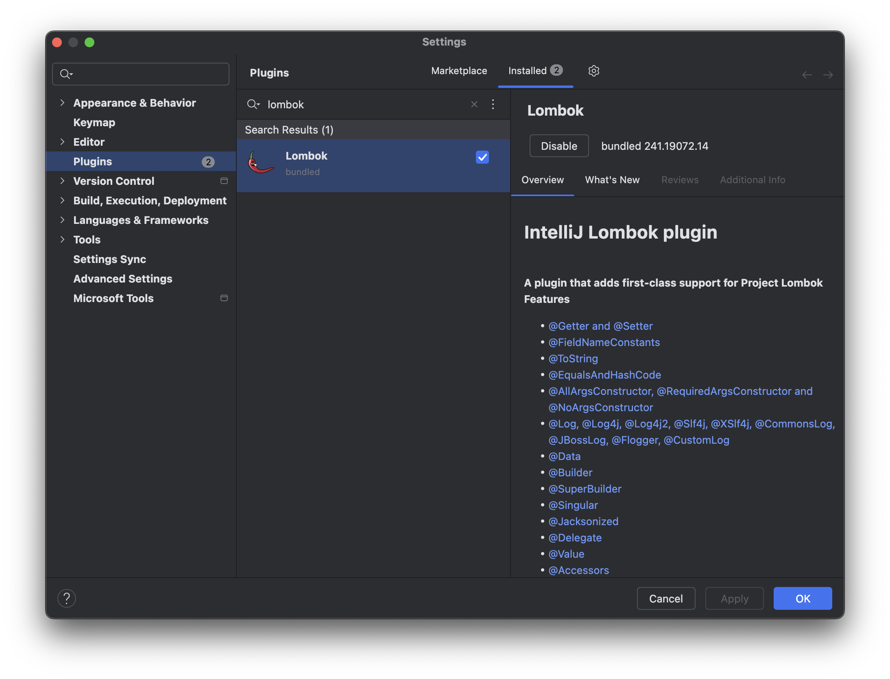Open the @Accessors link
The image size is (890, 679).
pos(578,570)
